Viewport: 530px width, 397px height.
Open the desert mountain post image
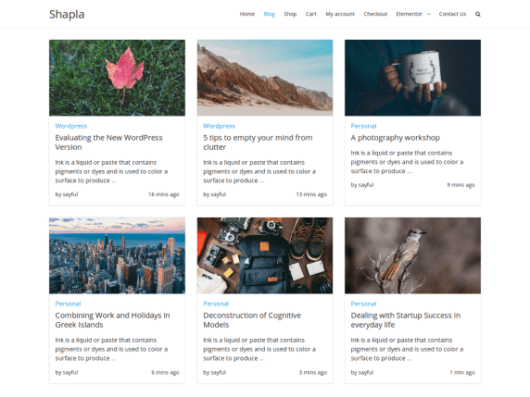coord(265,78)
